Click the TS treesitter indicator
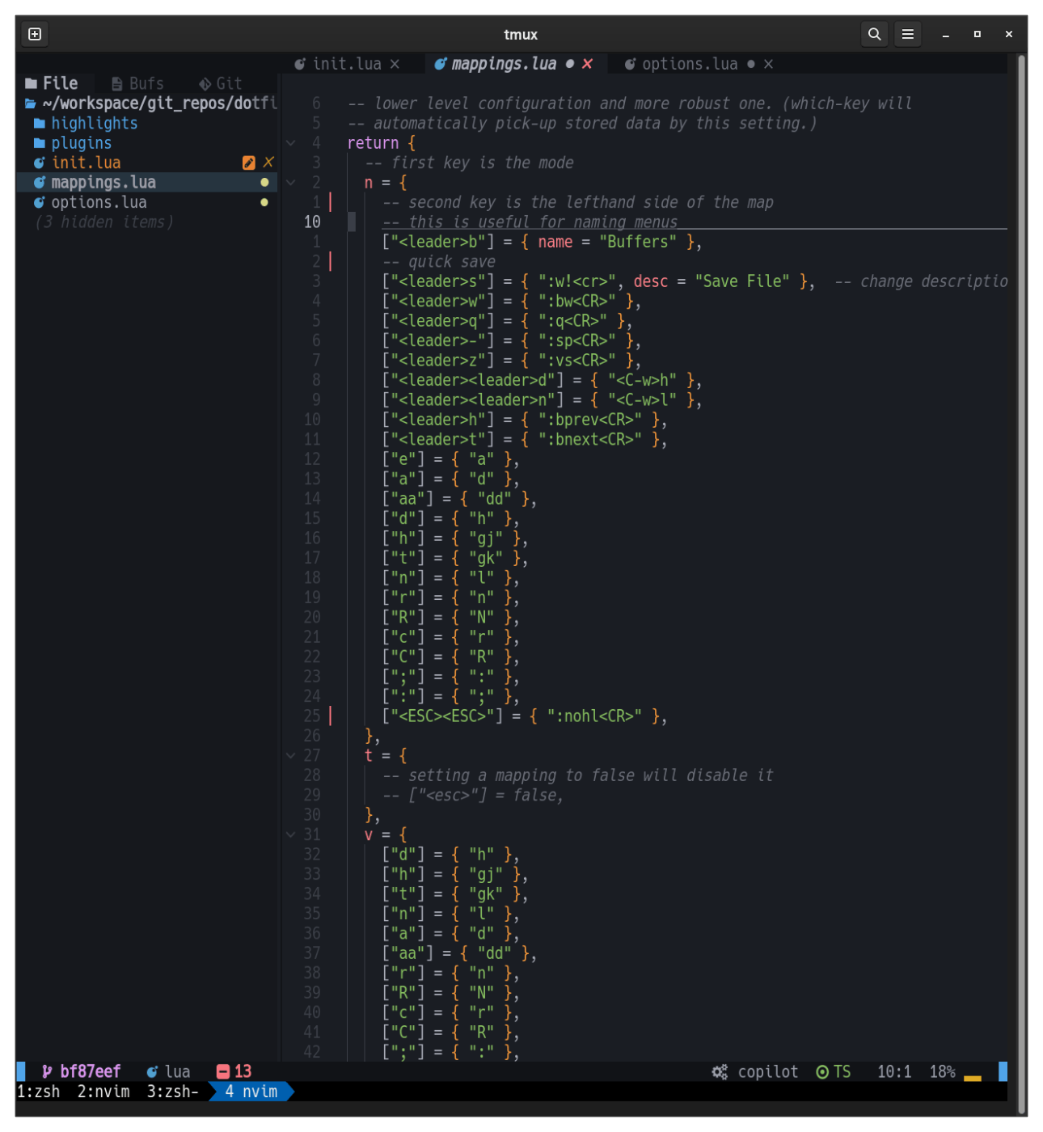Screen dimensions: 1043x1132 coord(834,1071)
